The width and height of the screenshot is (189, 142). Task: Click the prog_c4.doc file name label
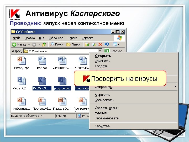[x=62, y=88]
